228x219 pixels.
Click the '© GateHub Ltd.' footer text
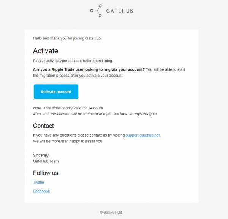(x=111, y=213)
